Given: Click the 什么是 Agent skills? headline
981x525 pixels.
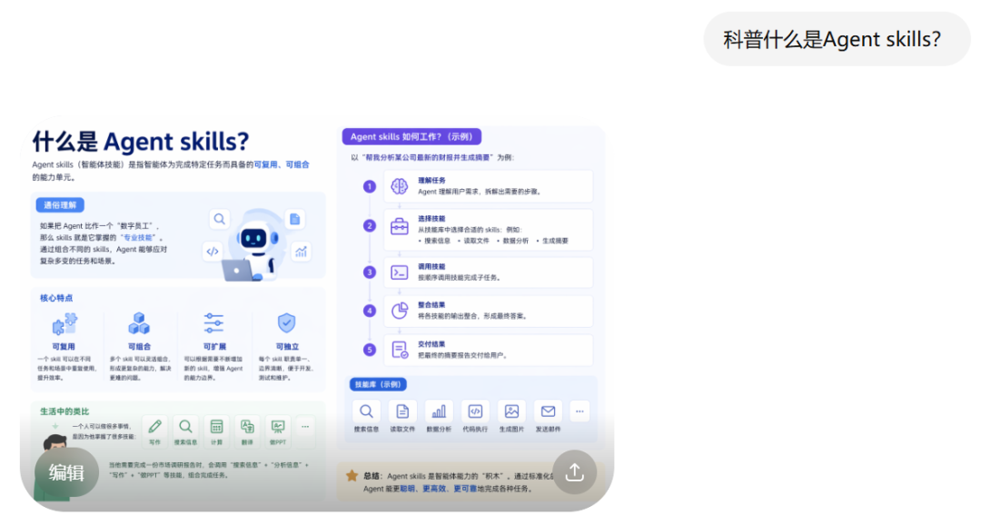Looking at the screenshot, I should tap(141, 142).
